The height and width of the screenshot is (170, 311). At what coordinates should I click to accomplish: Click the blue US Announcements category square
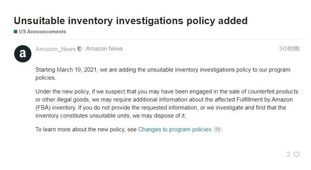pos(16,31)
